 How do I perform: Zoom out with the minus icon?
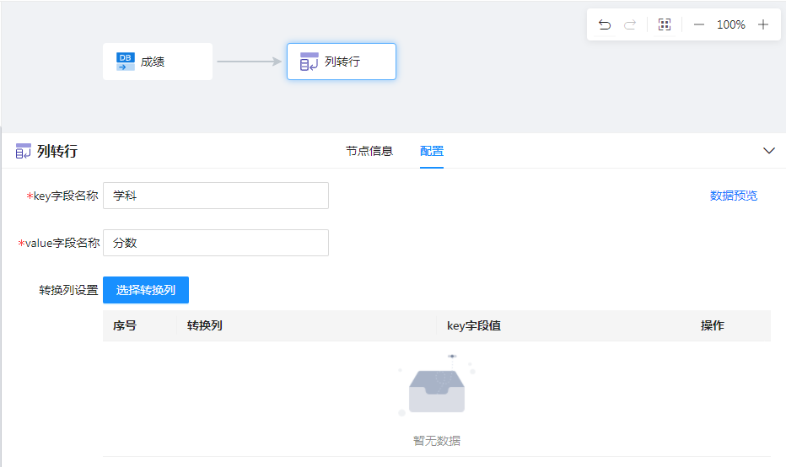click(699, 24)
